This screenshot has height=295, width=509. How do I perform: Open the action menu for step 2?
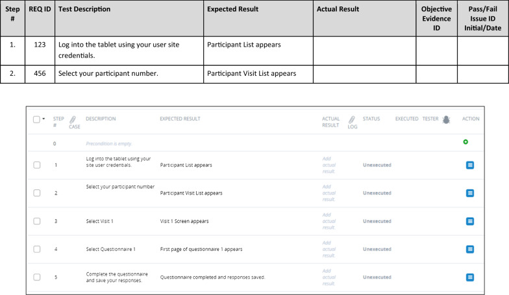pyautogui.click(x=470, y=193)
